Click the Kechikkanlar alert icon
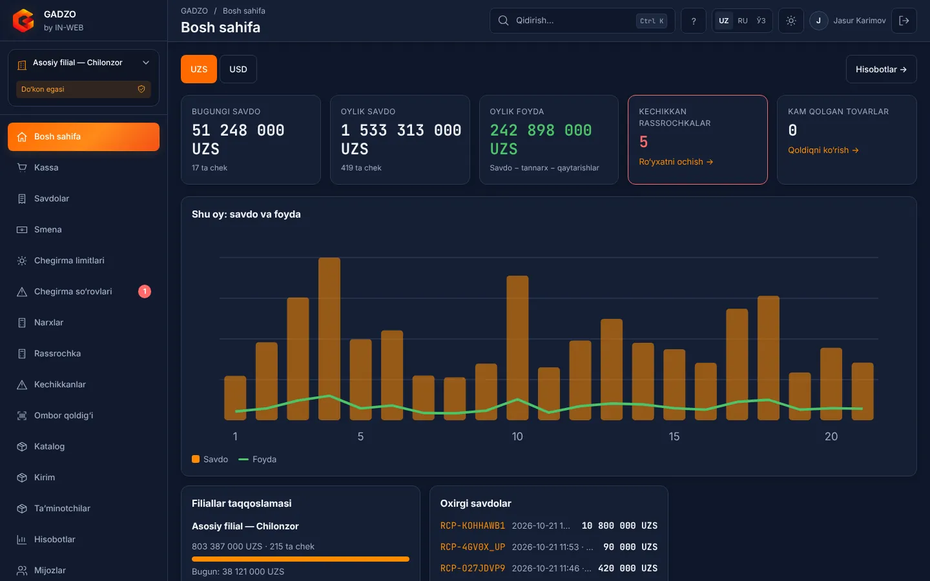Image resolution: width=930 pixels, height=581 pixels. [22, 385]
